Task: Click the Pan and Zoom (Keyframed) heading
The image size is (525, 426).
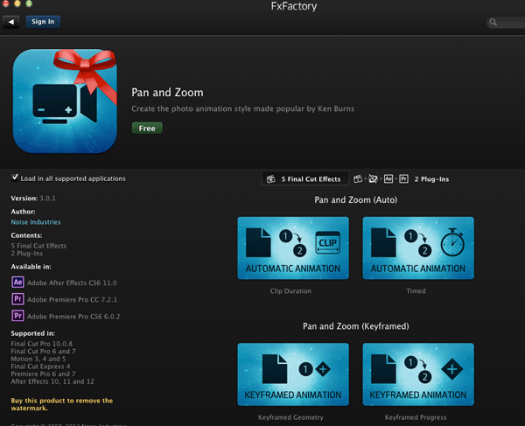Action: point(355,326)
